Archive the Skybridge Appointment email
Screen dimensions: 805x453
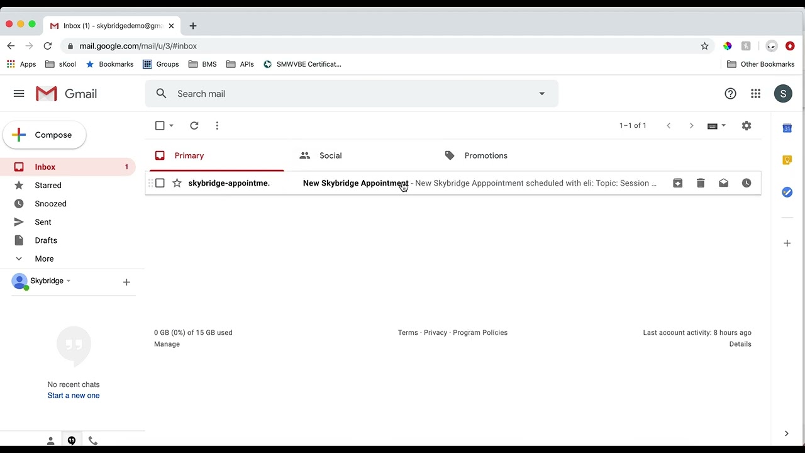pyautogui.click(x=677, y=183)
